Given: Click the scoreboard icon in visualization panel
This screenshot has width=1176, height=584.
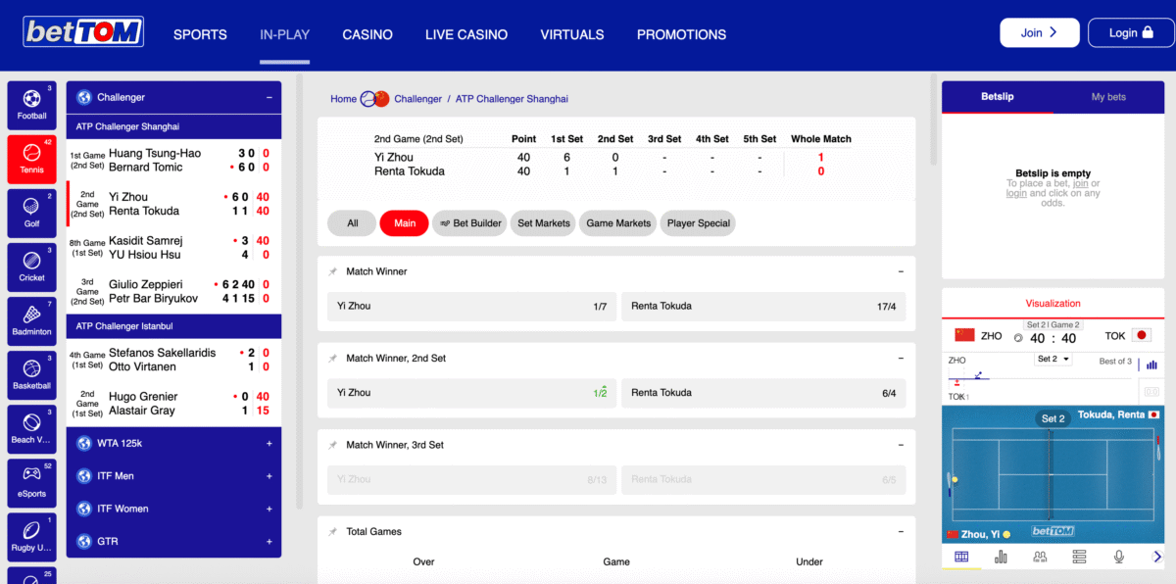Looking at the screenshot, I should click(1151, 392).
